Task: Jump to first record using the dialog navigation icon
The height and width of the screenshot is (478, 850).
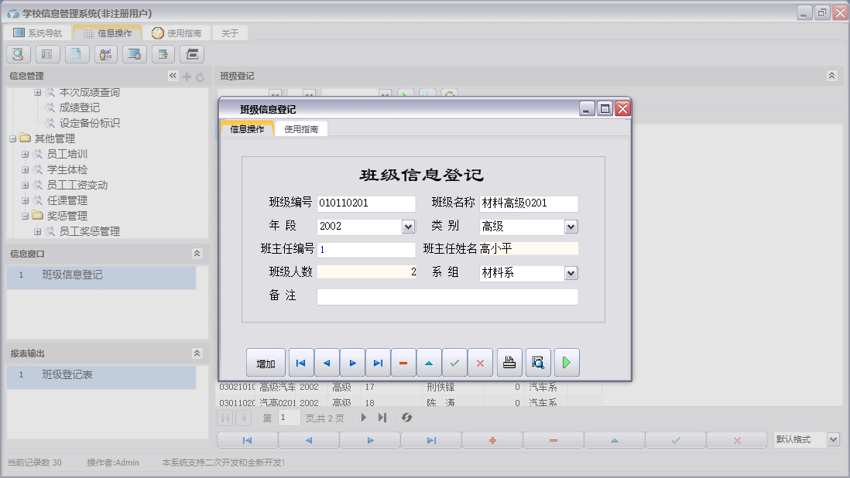Action: pyautogui.click(x=301, y=362)
